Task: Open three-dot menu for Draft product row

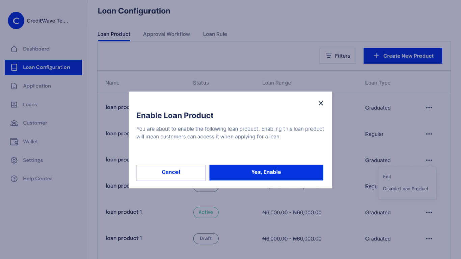Action: pyautogui.click(x=429, y=239)
